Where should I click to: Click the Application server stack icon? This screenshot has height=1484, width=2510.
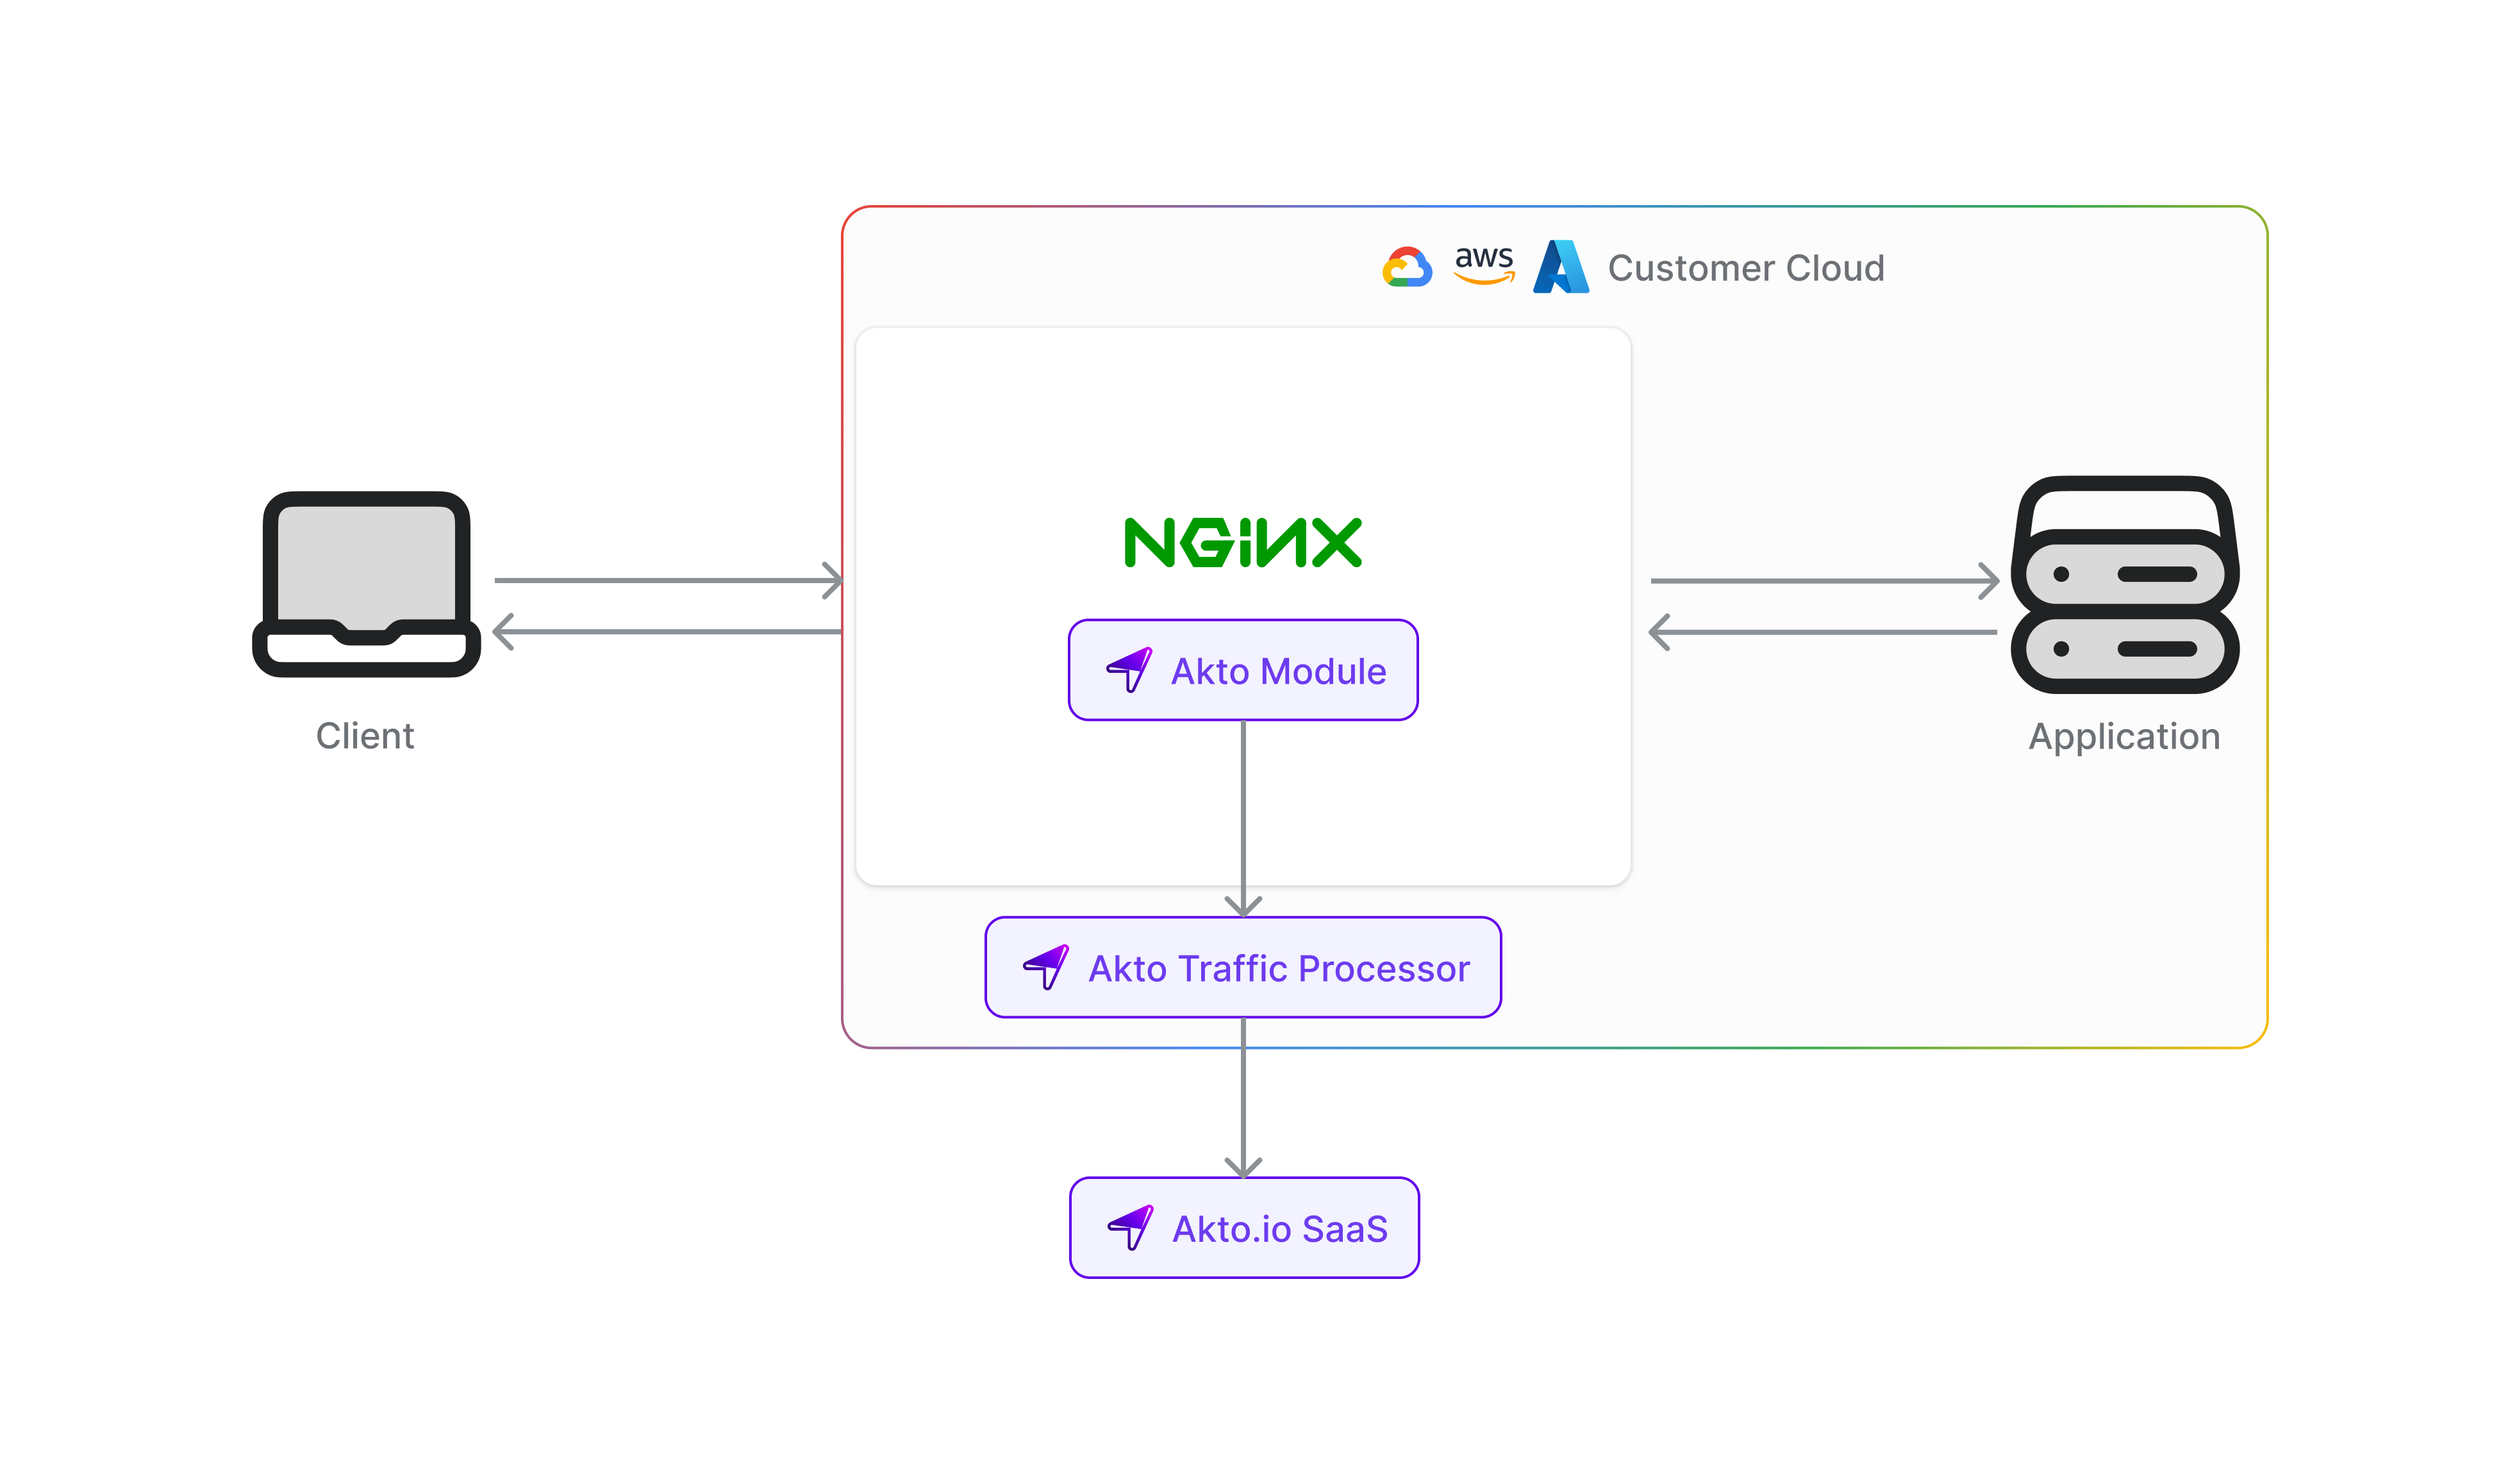click(2125, 585)
